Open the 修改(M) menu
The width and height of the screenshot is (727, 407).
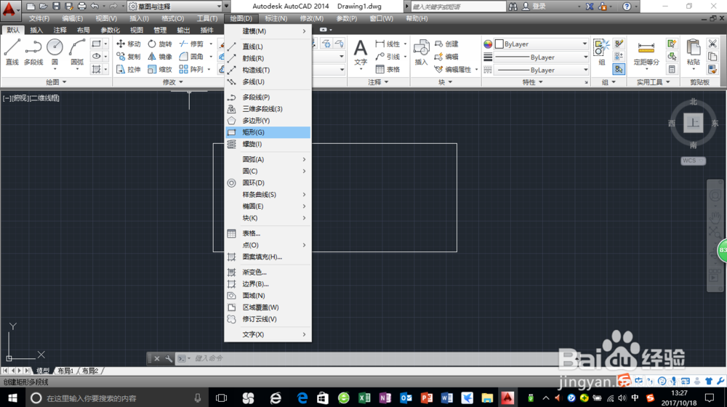(x=312, y=19)
